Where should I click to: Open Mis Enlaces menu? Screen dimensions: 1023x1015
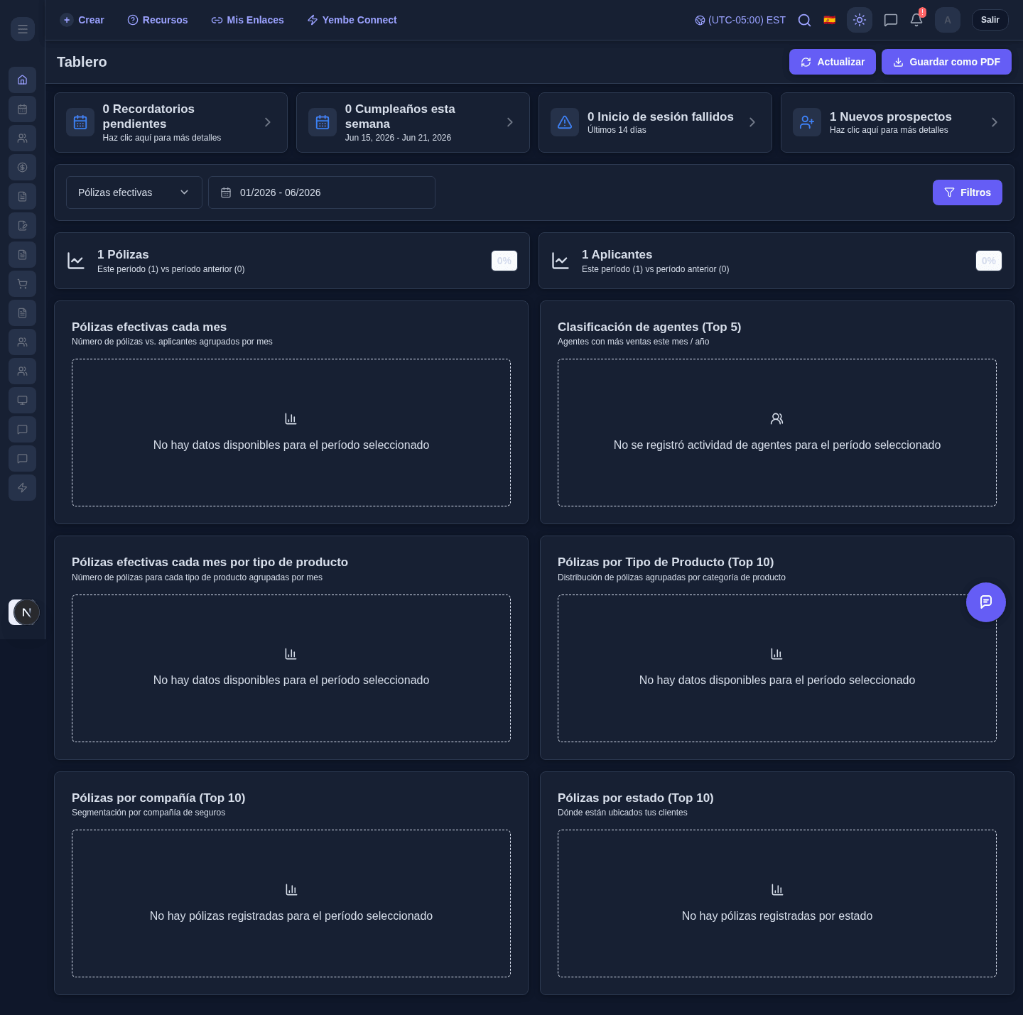(248, 20)
